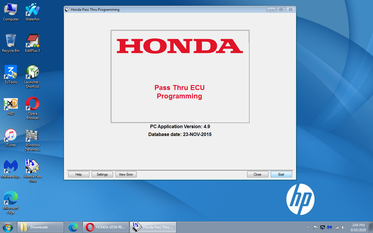Switch to the Opera HONDA J2534 taskbar window
Image resolution: width=373 pixels, height=233 pixels.
pos(106,227)
